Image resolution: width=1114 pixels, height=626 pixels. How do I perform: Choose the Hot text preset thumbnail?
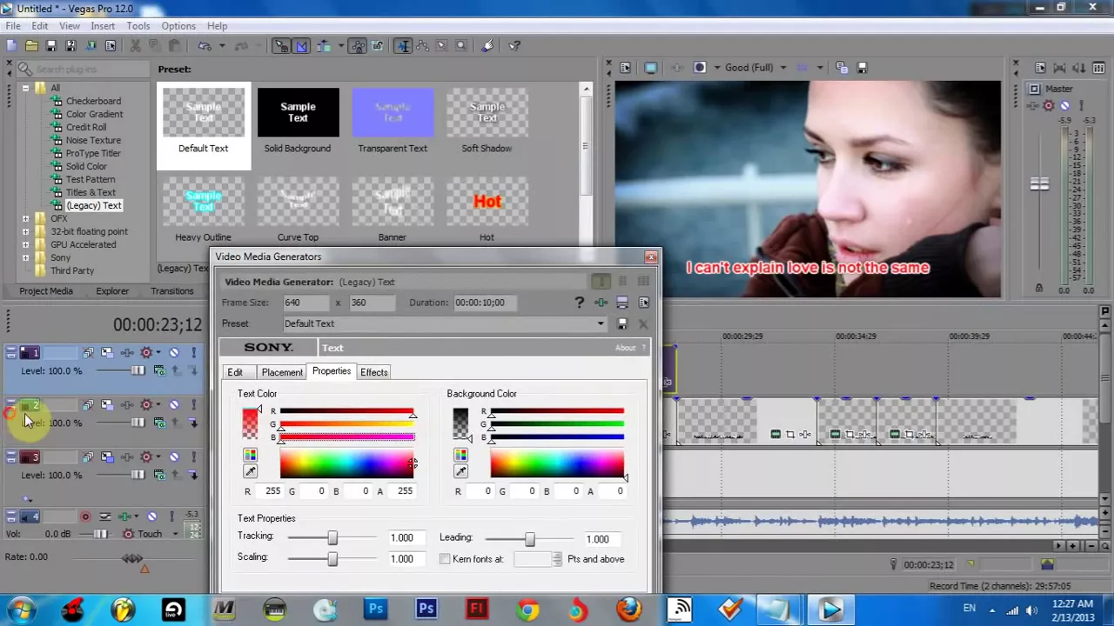click(x=487, y=202)
